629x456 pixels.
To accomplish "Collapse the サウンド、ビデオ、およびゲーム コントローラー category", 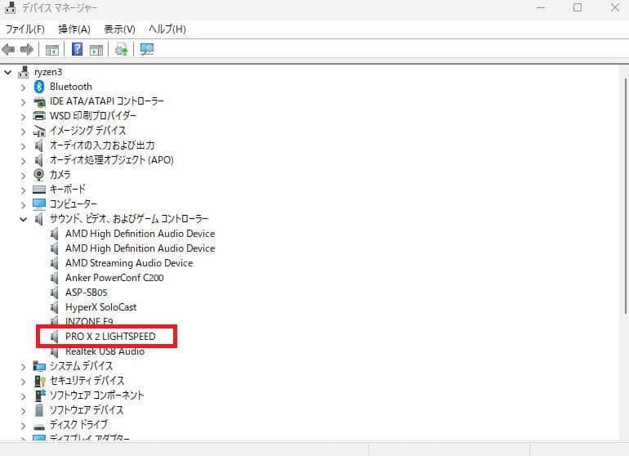I will [x=24, y=219].
